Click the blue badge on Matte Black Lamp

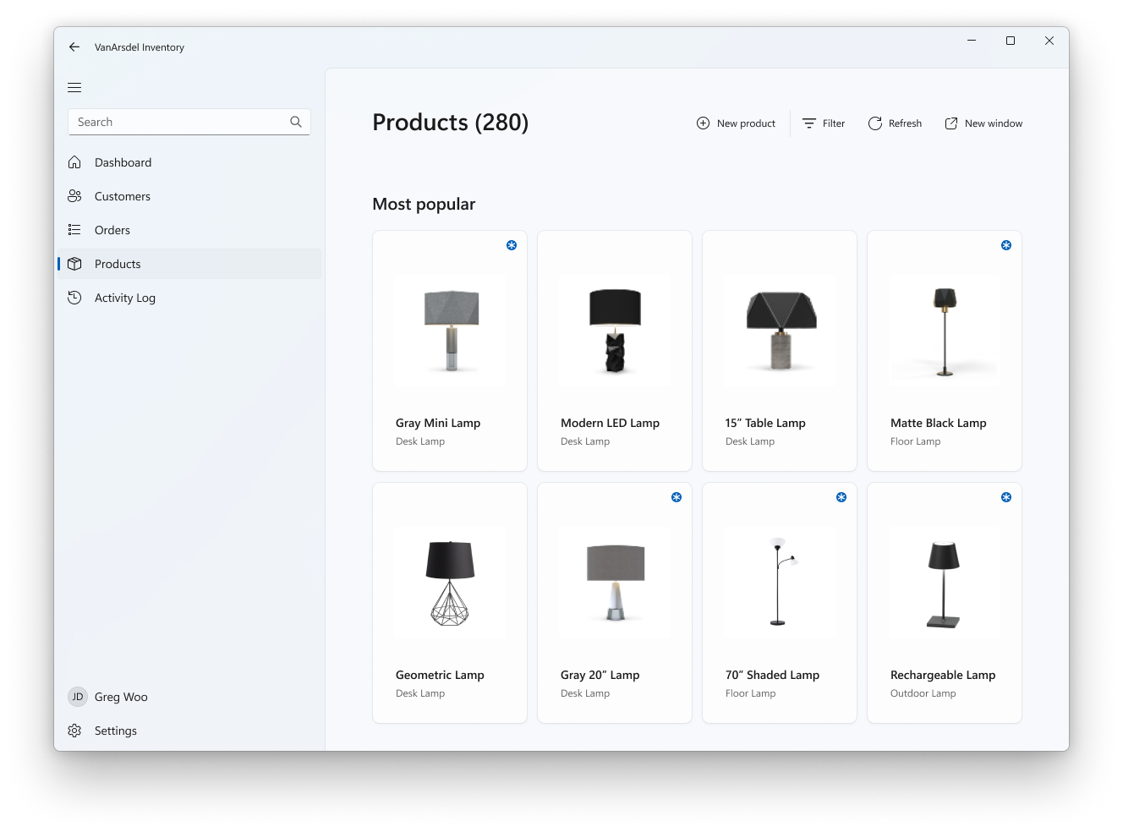[1006, 245]
